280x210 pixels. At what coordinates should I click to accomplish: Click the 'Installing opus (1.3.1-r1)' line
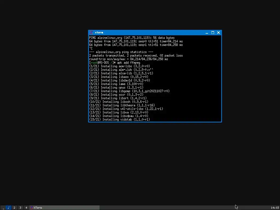pos(116,87)
